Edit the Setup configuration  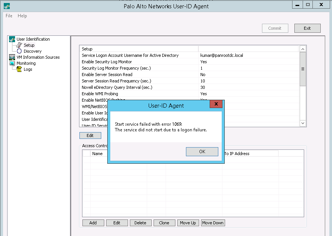(90, 135)
